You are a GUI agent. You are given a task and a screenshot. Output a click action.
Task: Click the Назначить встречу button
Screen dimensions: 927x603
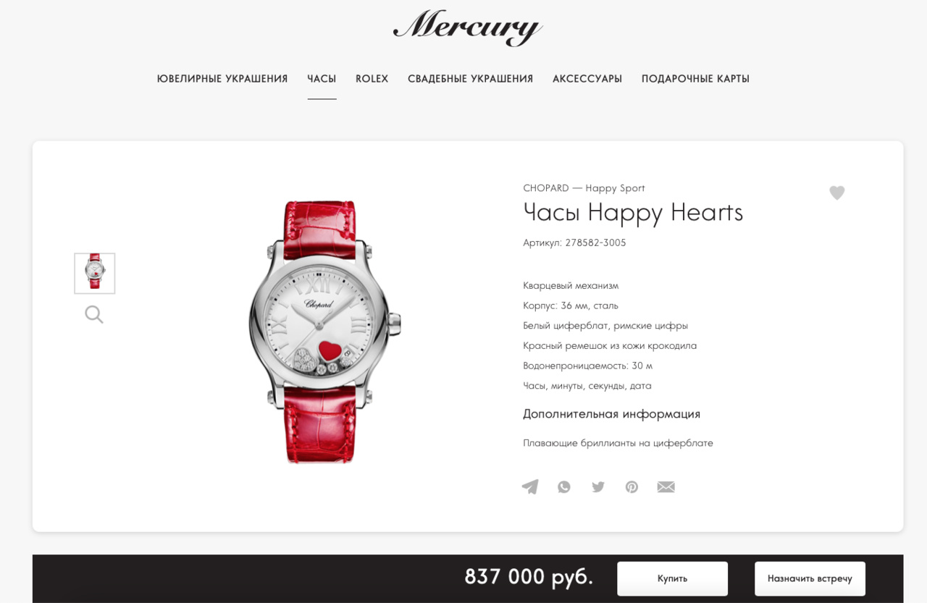click(x=810, y=578)
